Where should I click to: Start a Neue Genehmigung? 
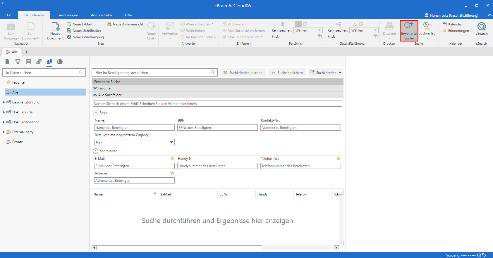pos(85,37)
